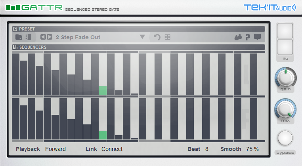This screenshot has height=166, width=302.
Task: Open the help question mark icon
Action: click(248, 37)
